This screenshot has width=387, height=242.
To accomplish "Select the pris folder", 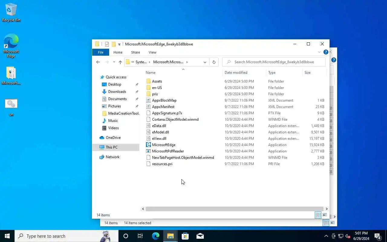I will (155, 94).
